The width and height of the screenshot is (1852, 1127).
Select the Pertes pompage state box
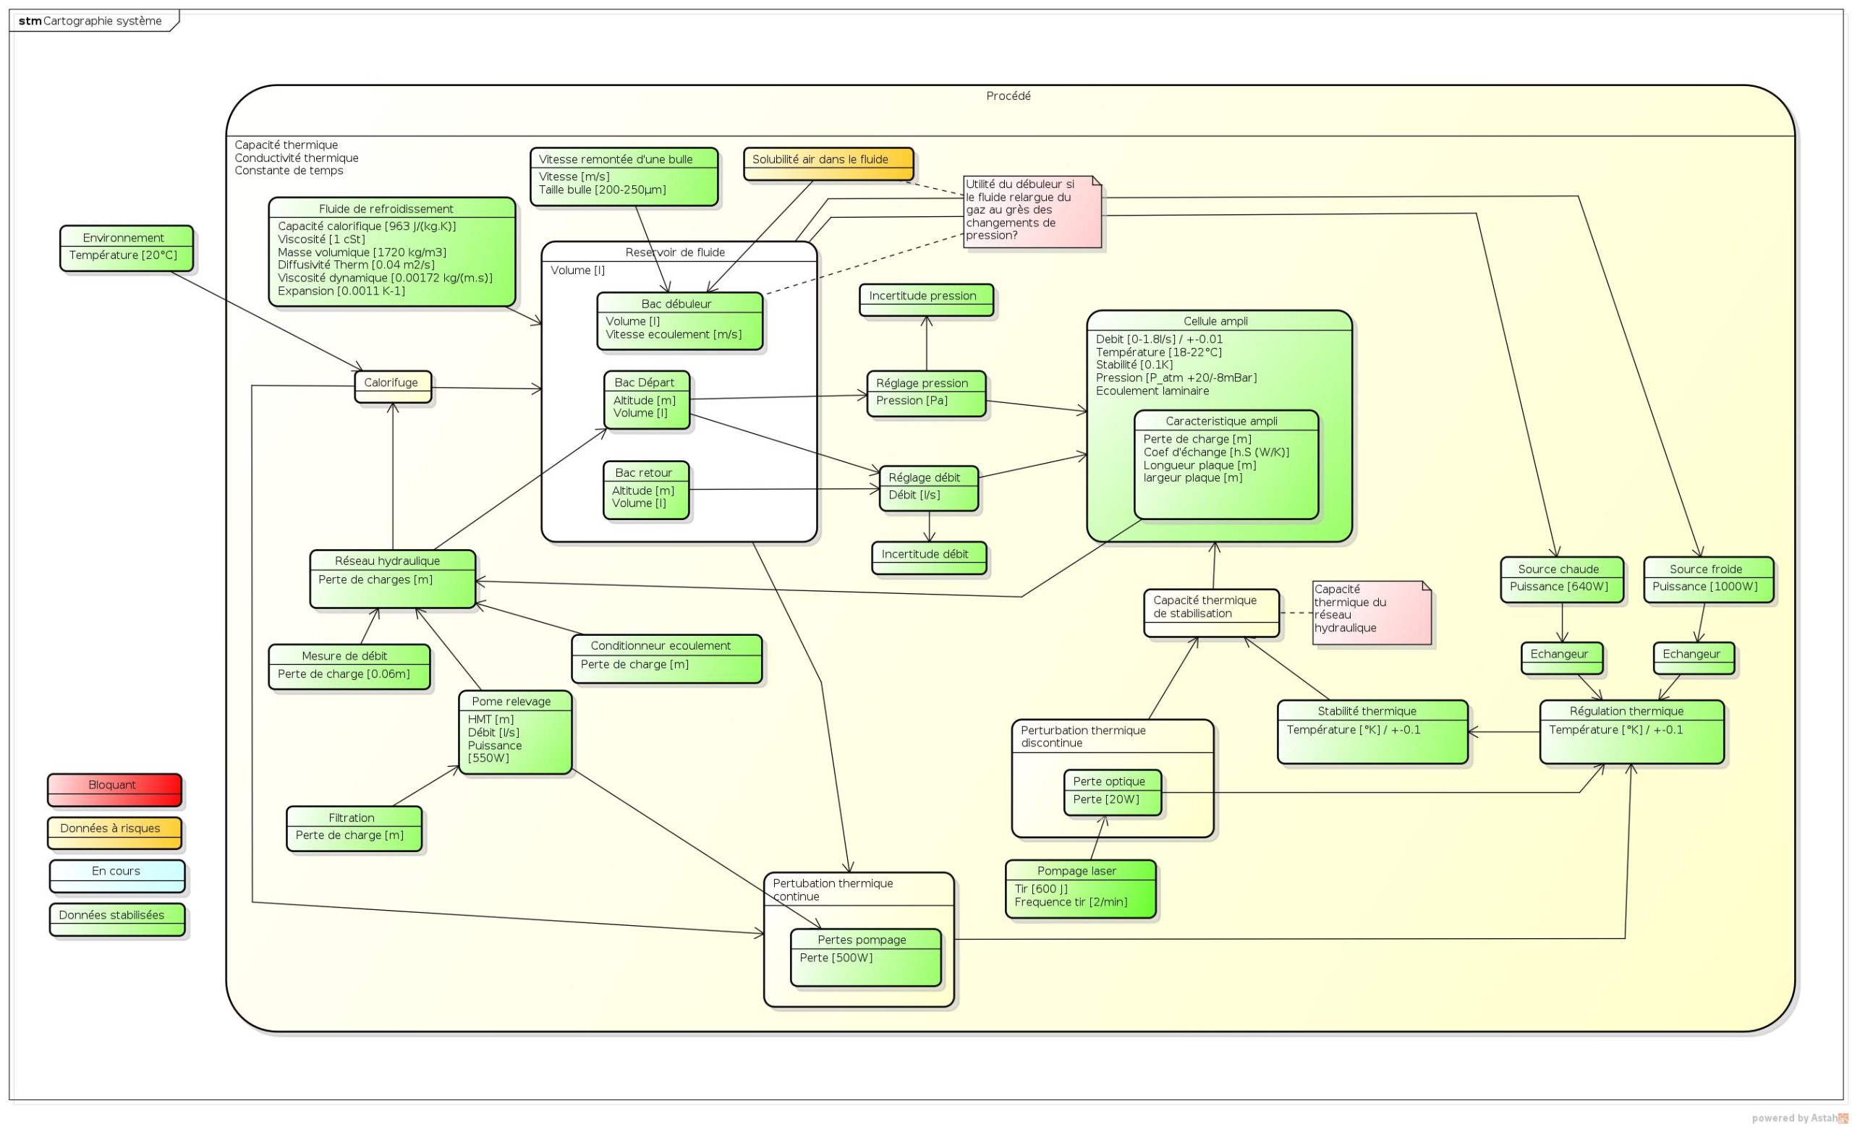[x=865, y=956]
